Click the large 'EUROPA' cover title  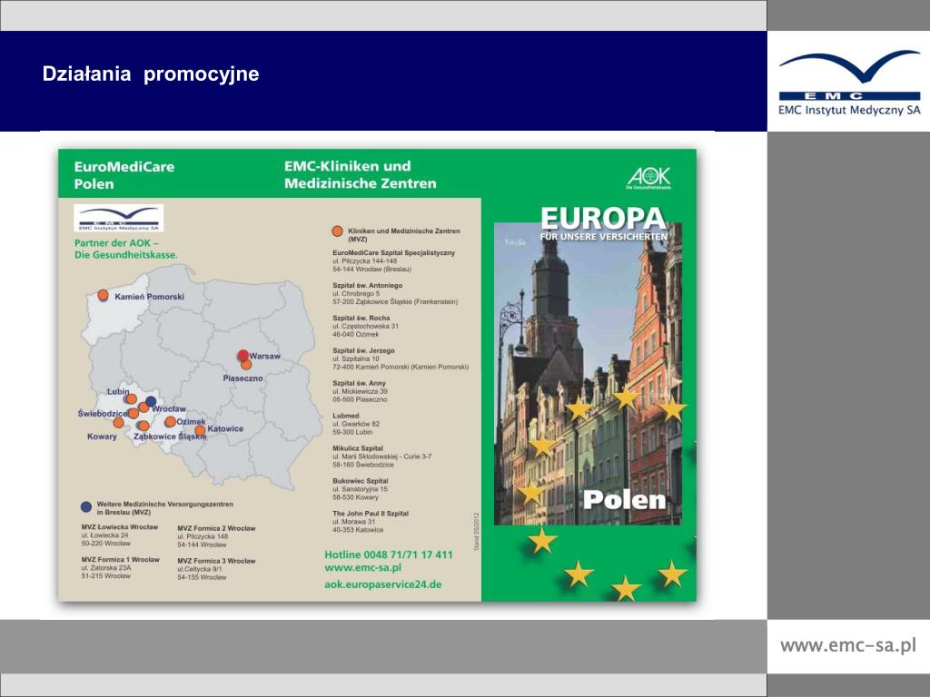point(603,218)
